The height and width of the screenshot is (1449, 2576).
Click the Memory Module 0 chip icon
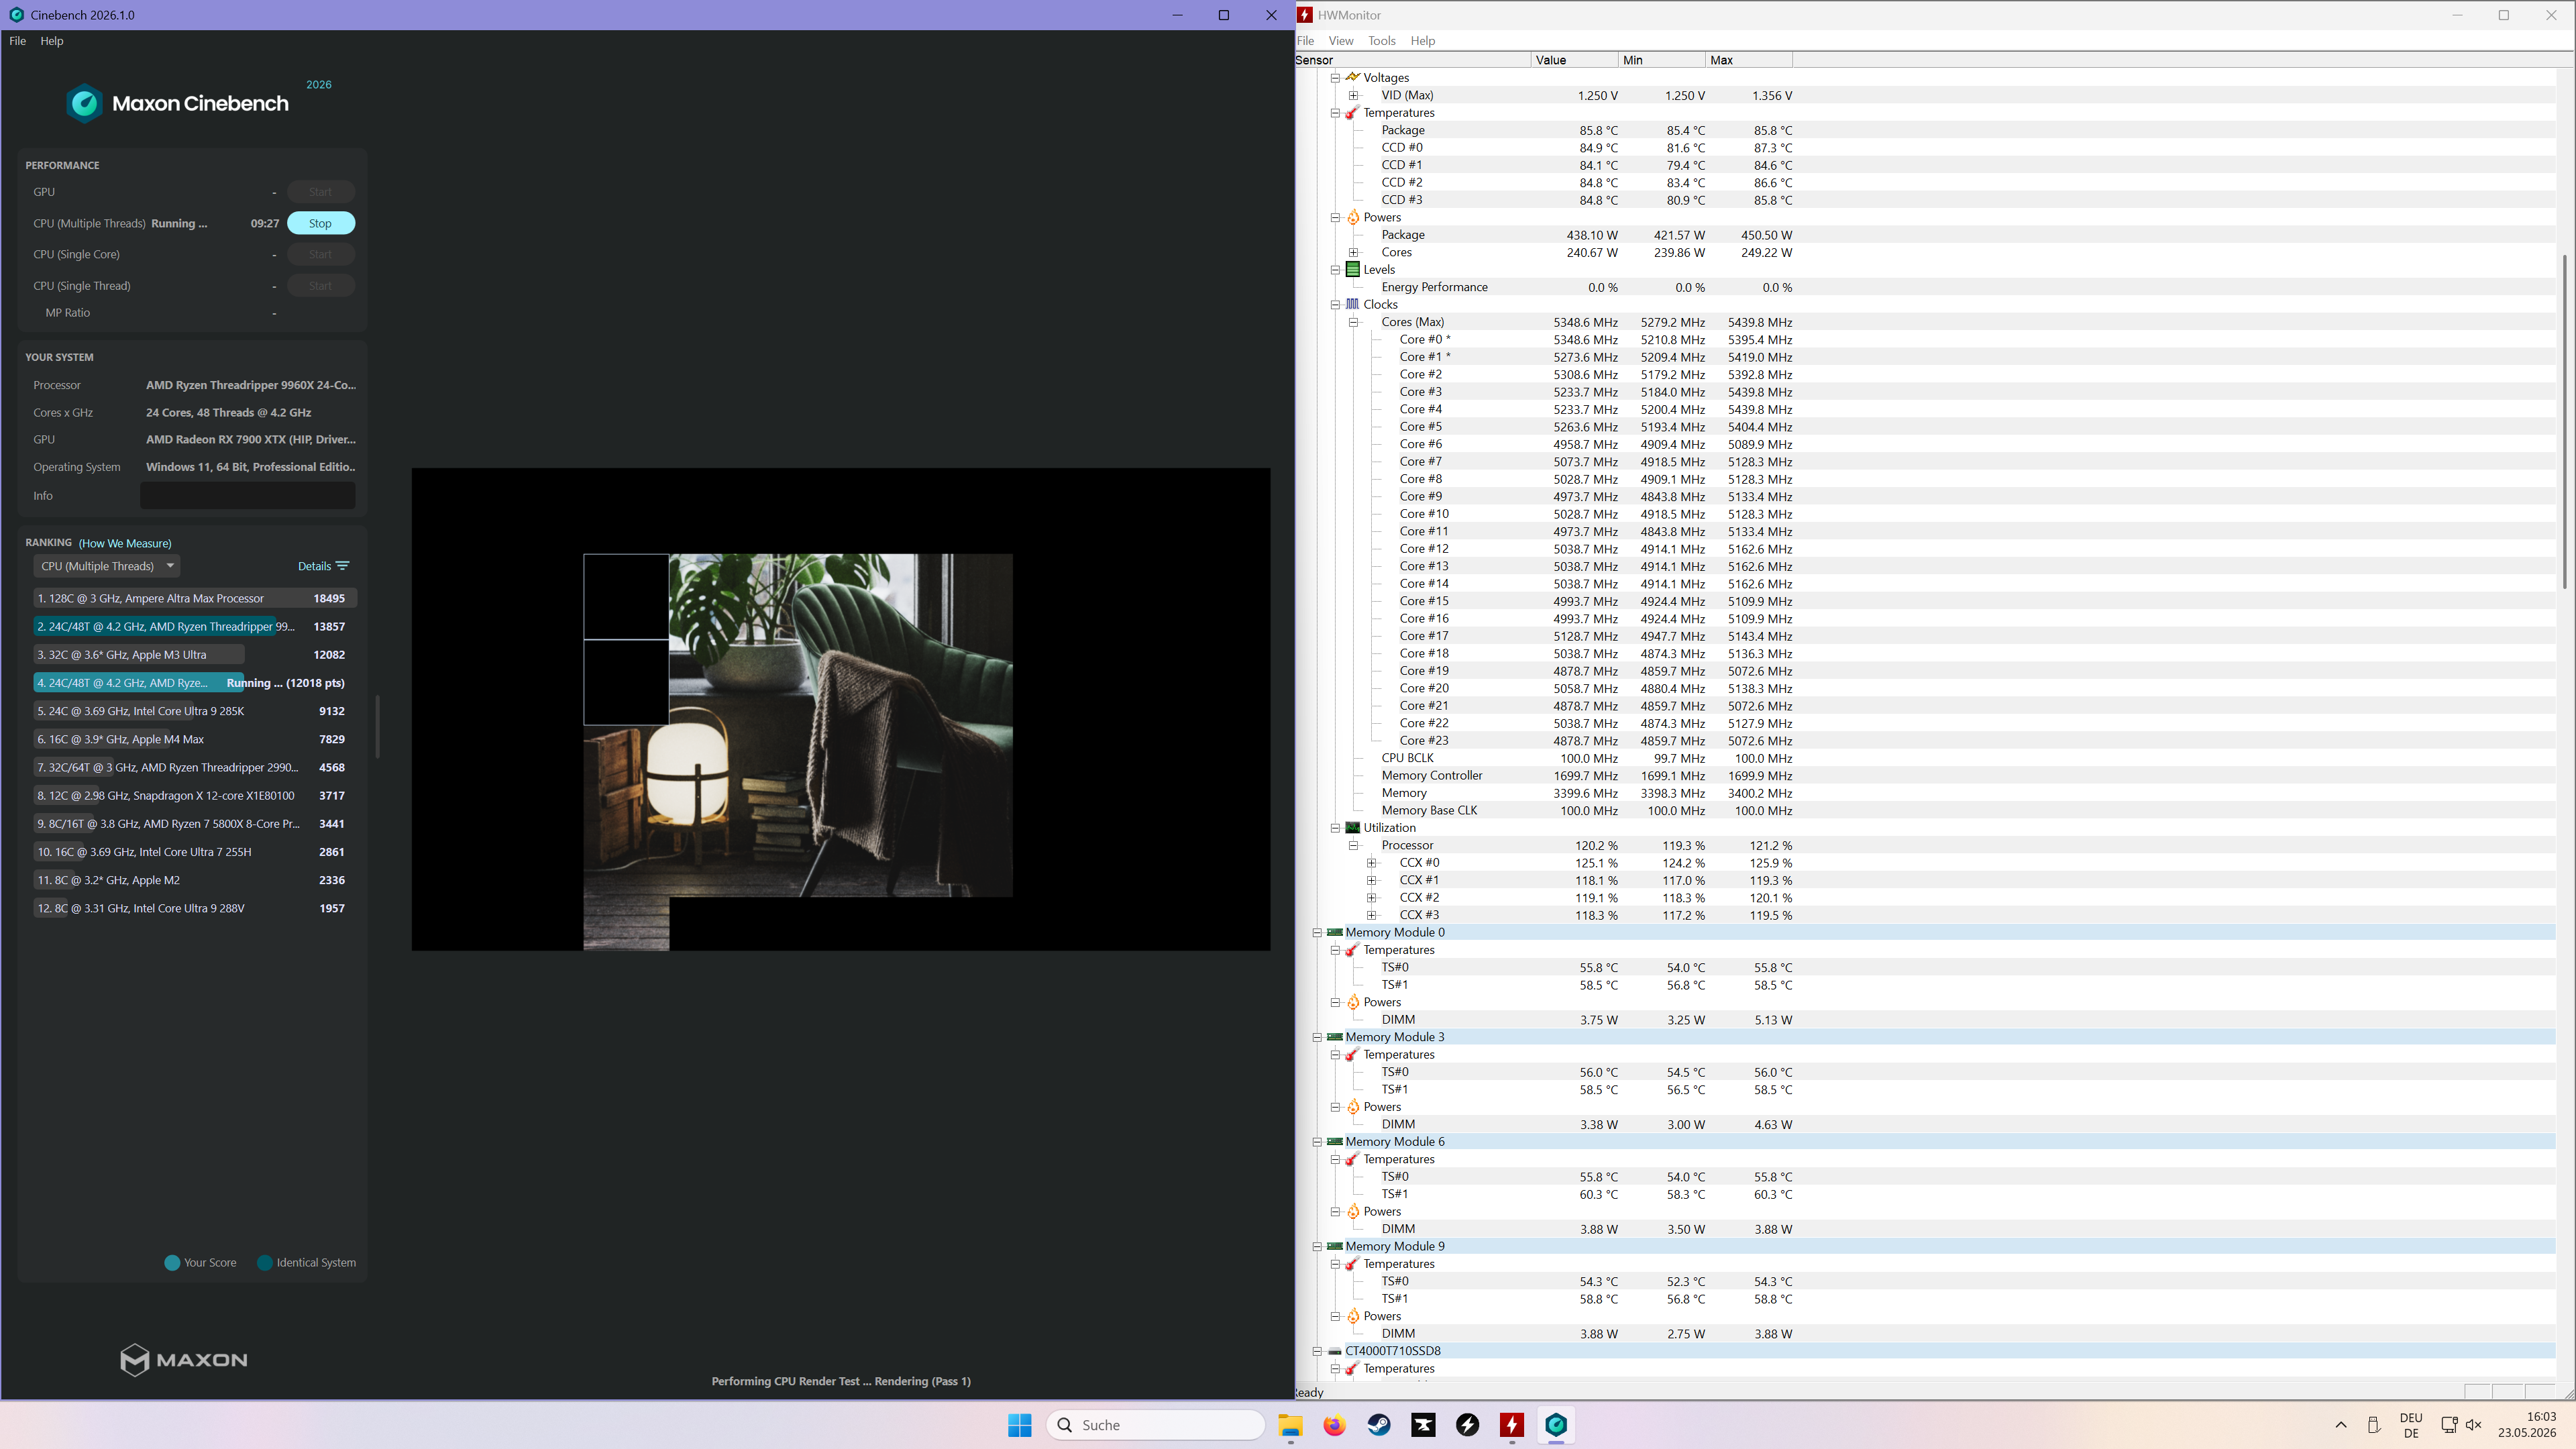(1334, 932)
